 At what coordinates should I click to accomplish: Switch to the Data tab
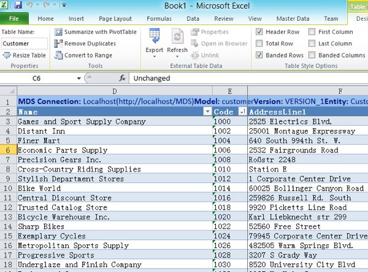coord(193,19)
